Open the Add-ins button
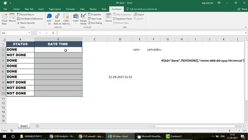Screen dimensions: 248x140 click(x=49, y=19)
